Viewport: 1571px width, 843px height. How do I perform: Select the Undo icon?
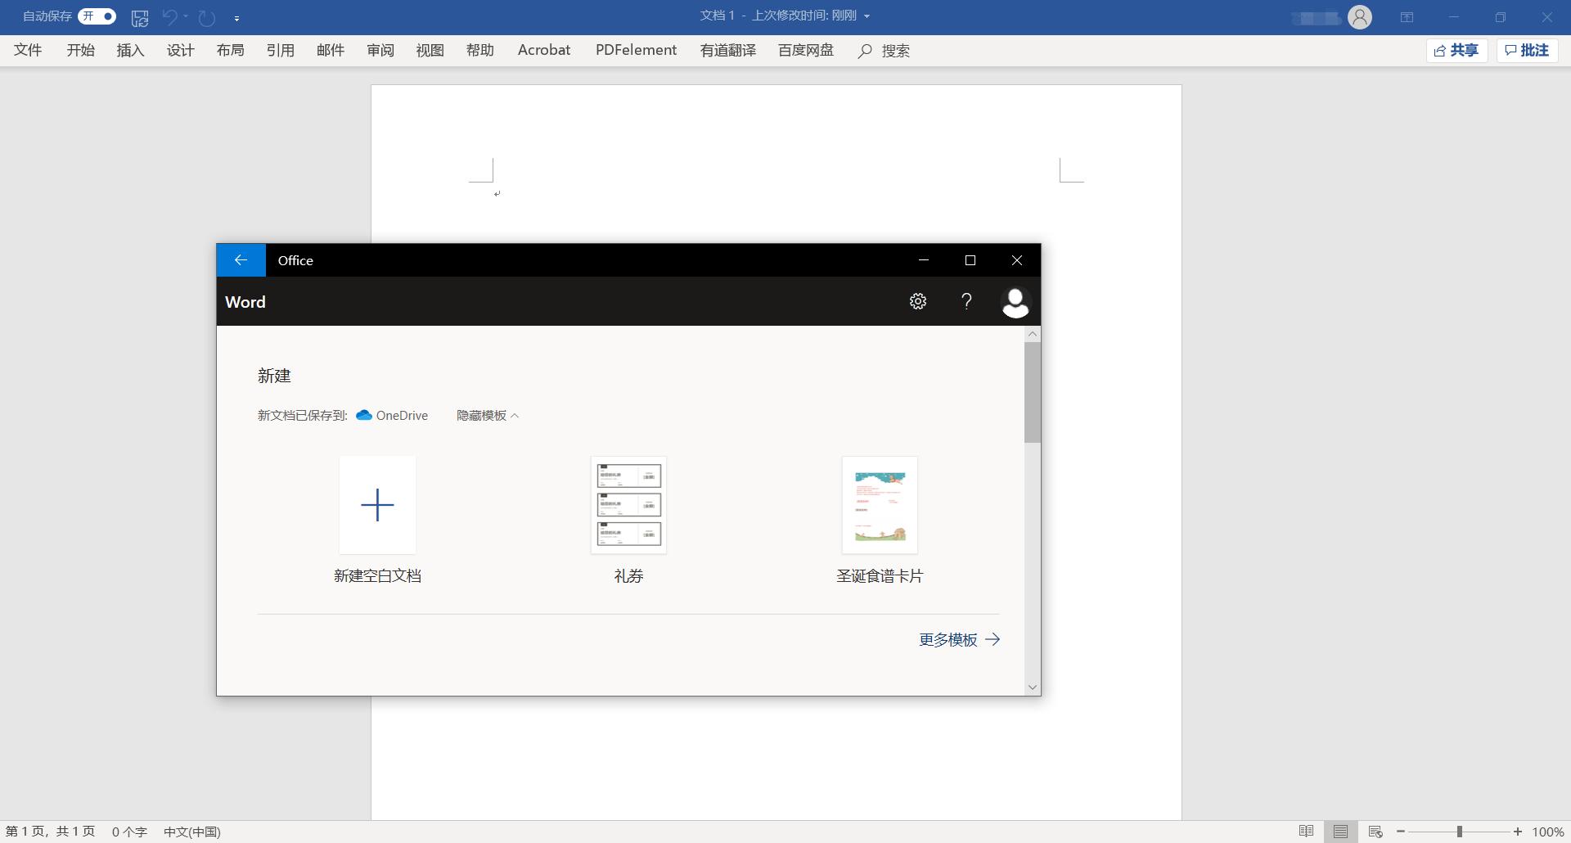(167, 17)
